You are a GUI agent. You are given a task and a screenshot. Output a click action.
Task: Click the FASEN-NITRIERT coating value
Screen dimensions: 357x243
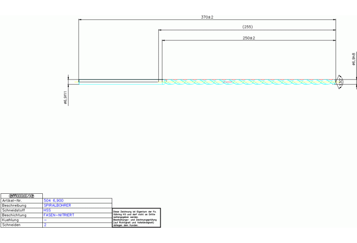pos(59,215)
